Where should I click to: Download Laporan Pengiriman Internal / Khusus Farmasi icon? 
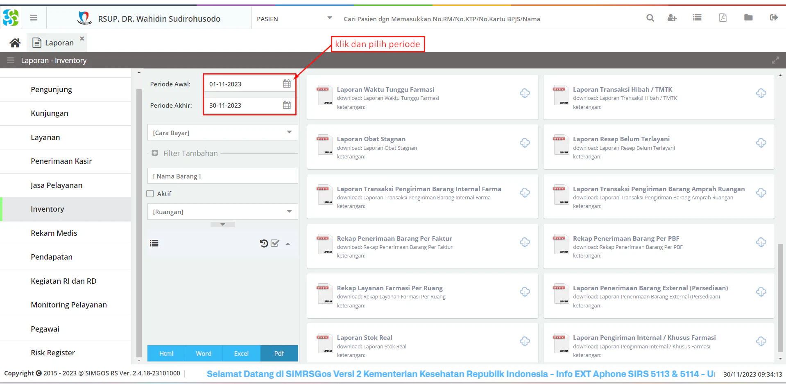(761, 341)
